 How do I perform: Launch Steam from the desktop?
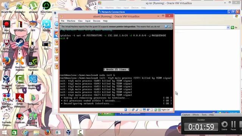(x=20, y=43)
